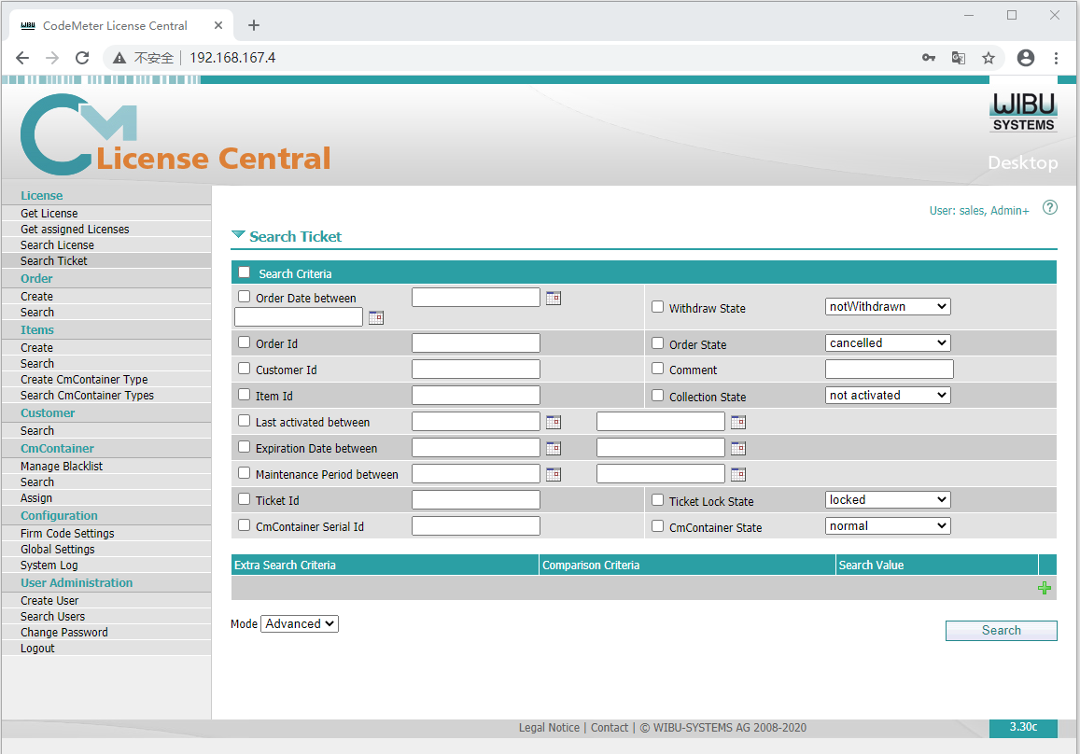The width and height of the screenshot is (1080, 754).
Task: Open Firm Code Settings menu item
Action: pyautogui.click(x=67, y=534)
